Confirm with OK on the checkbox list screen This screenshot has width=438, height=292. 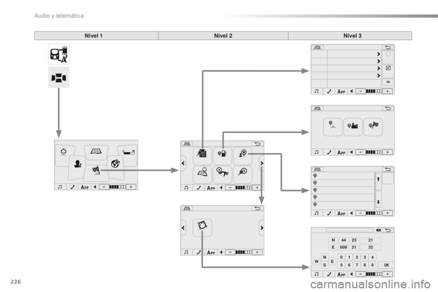[x=388, y=82]
